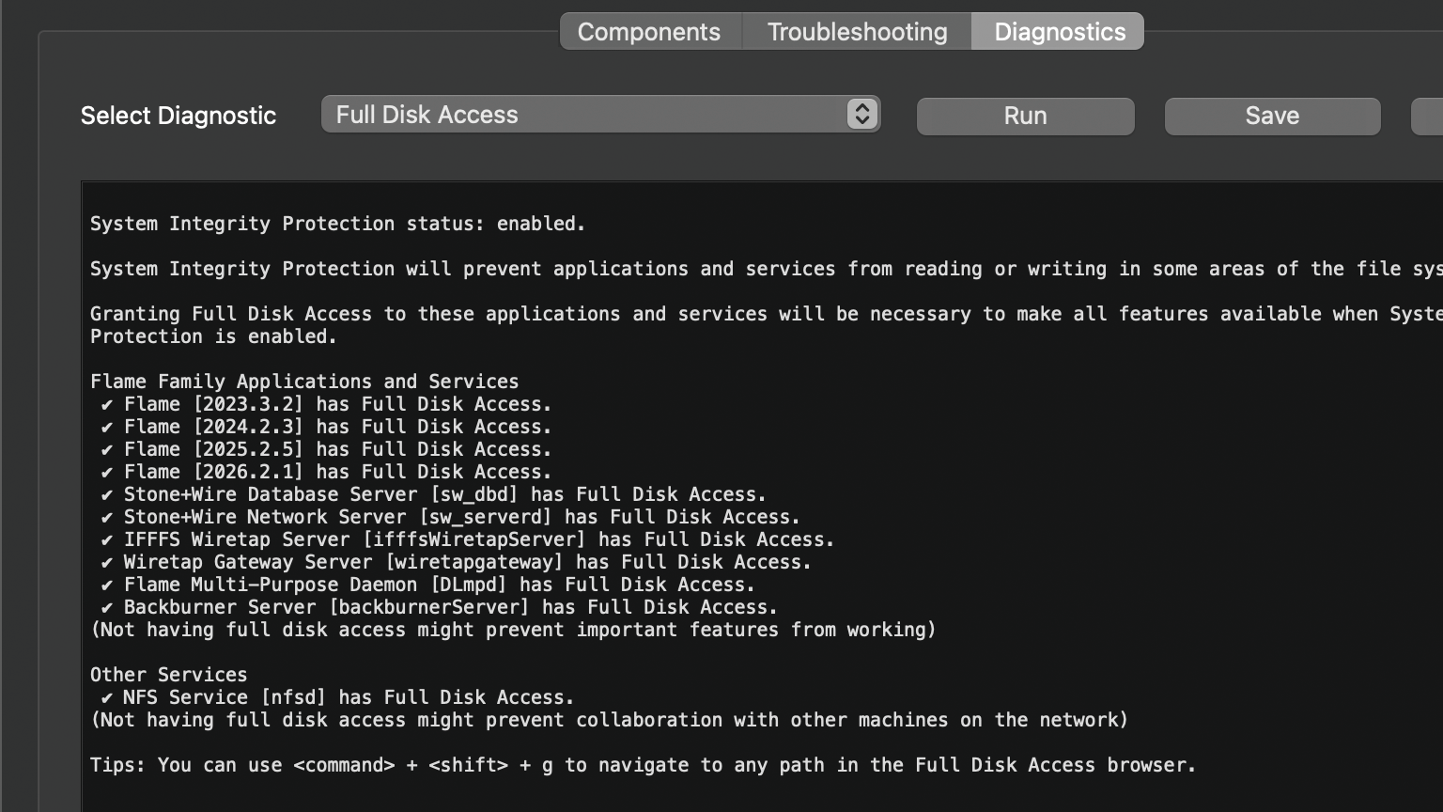The height and width of the screenshot is (812, 1443).
Task: Open the Troubleshooting tab
Action: pyautogui.click(x=857, y=32)
